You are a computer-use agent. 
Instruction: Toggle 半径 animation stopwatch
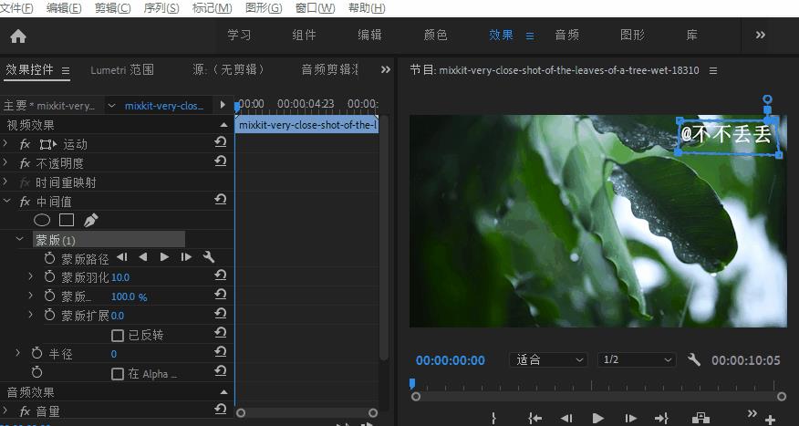[36, 353]
